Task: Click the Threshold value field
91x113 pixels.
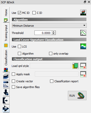Action: pyautogui.click(x=43, y=33)
